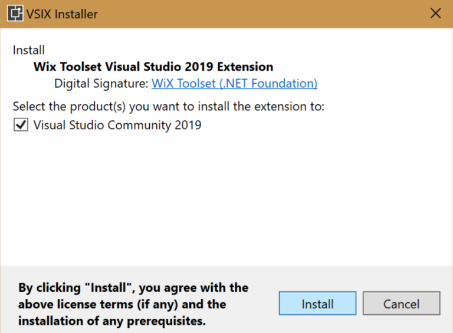Click the Install heading at top of dialog
Screen dimensions: 453x333
tap(28, 50)
